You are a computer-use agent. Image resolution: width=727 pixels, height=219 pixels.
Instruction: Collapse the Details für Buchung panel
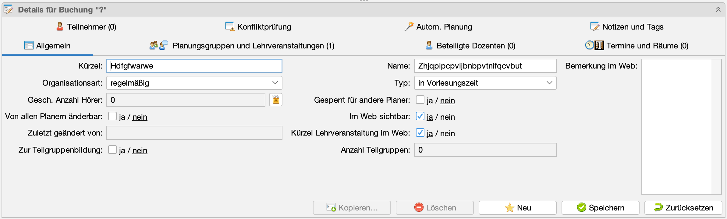point(718,10)
